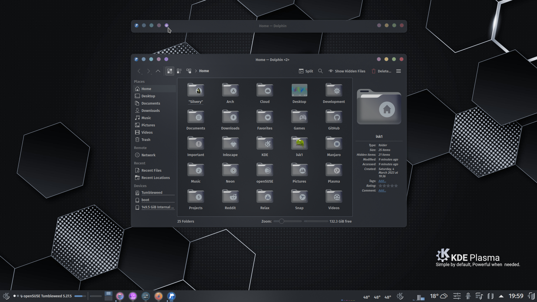The width and height of the screenshot is (537, 302).
Task: Open the Important folder
Action: 196,146
